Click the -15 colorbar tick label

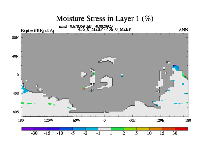[x=47, y=133]
